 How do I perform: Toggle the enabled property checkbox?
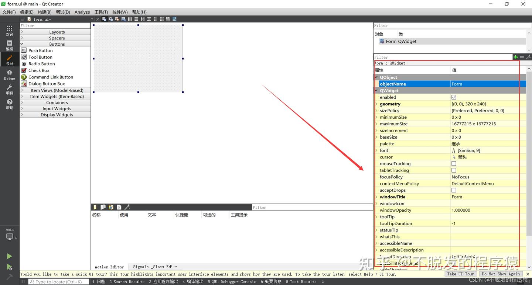click(454, 97)
